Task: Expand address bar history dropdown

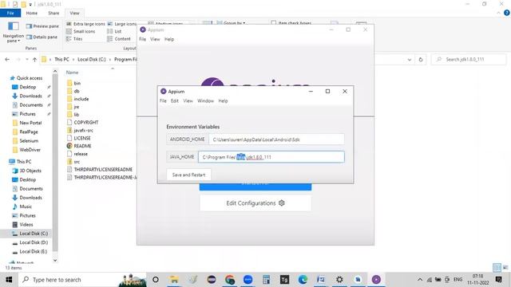Action: pos(410,60)
